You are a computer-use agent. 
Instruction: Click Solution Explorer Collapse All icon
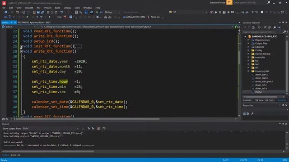(x=265, y=27)
